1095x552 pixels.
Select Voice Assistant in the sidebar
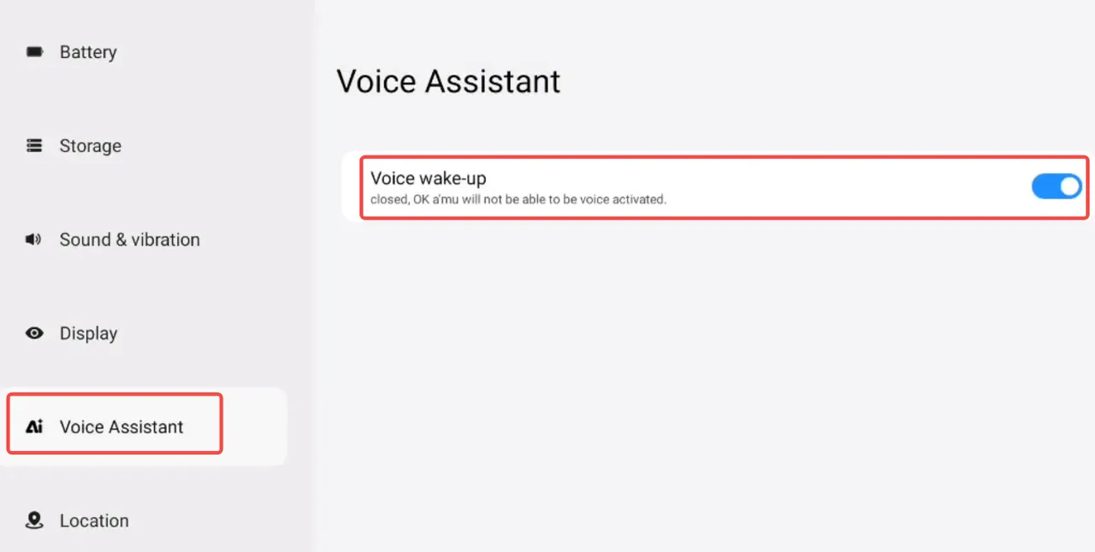click(121, 427)
